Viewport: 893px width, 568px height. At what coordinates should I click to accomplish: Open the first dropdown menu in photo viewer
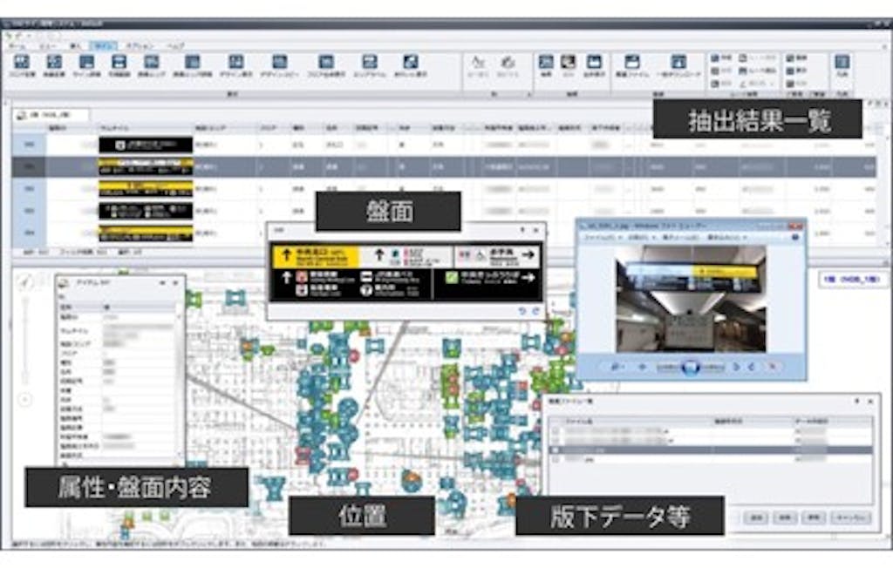(600, 237)
